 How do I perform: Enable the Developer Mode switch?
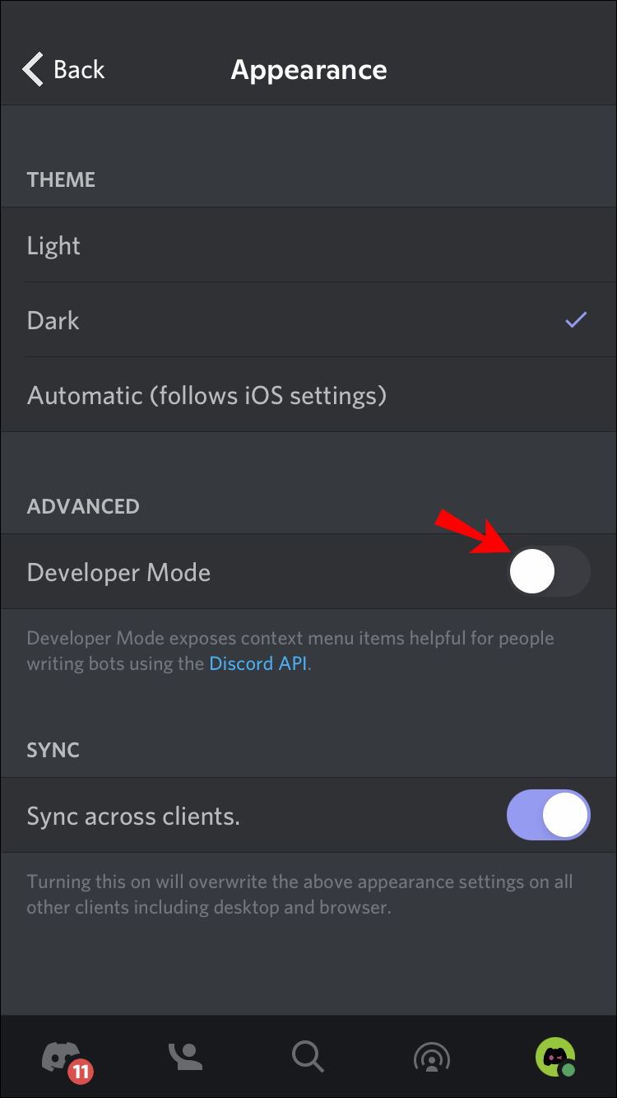pyautogui.click(x=549, y=572)
